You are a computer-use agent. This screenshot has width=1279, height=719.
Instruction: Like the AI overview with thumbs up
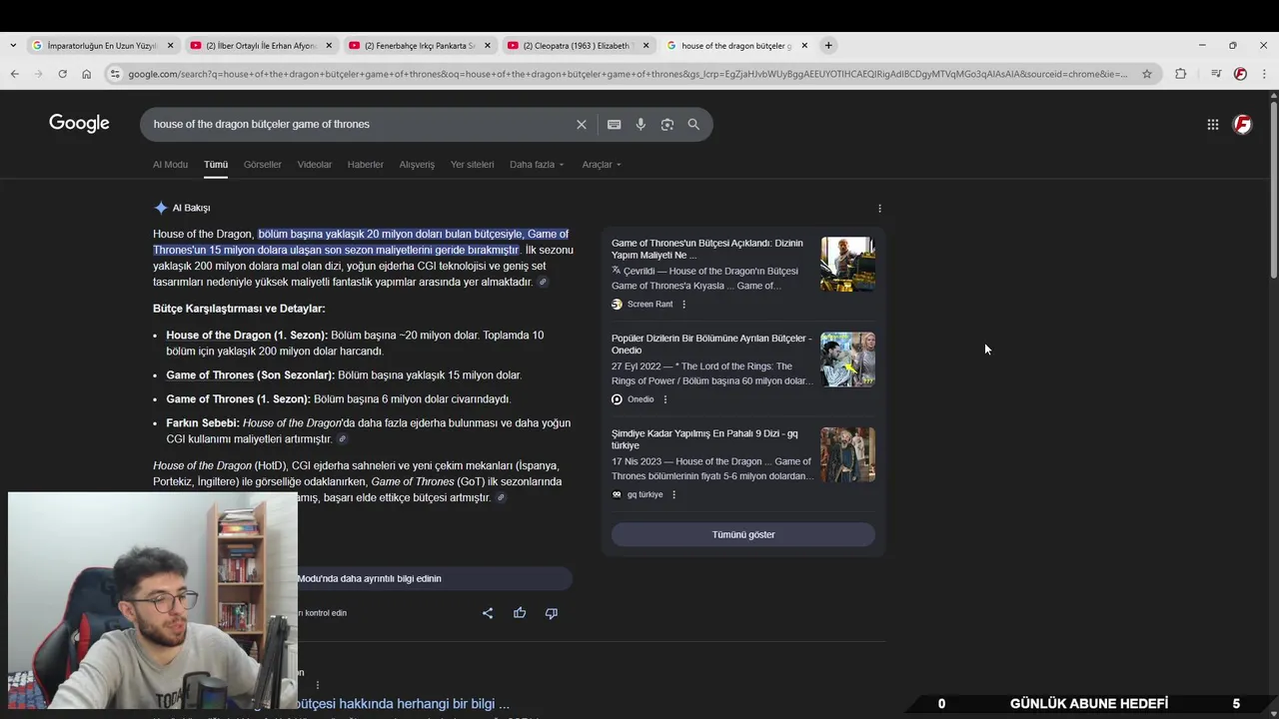click(x=520, y=613)
